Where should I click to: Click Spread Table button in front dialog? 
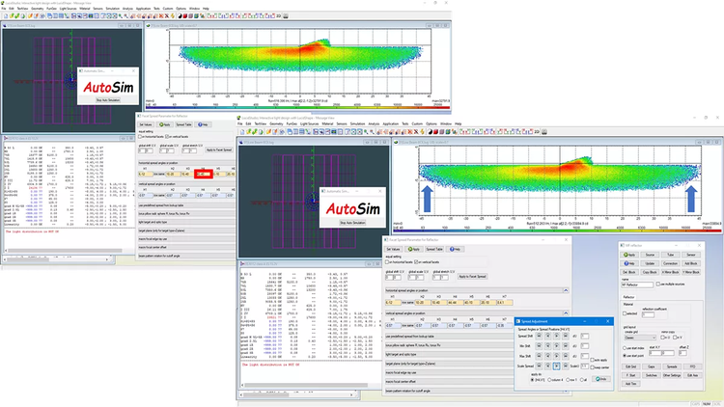(434, 249)
